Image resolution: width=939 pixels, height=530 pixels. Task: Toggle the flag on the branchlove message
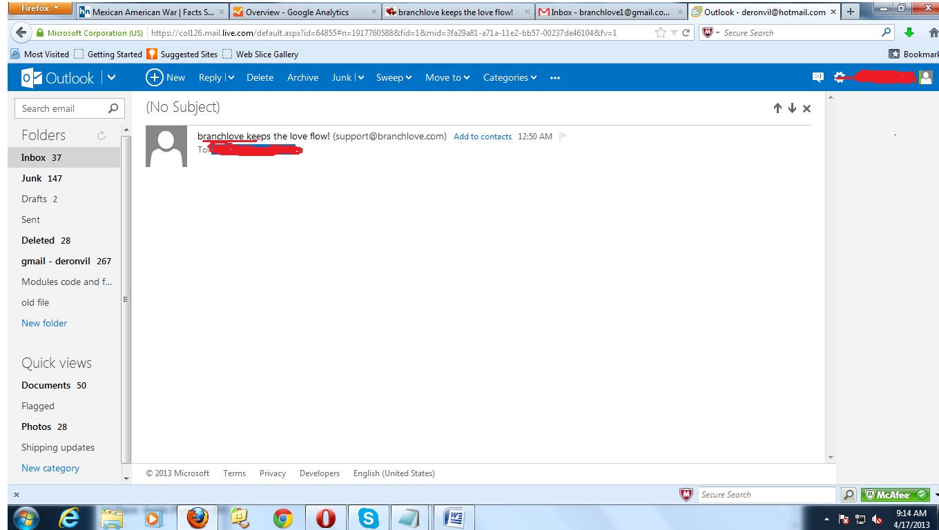563,136
